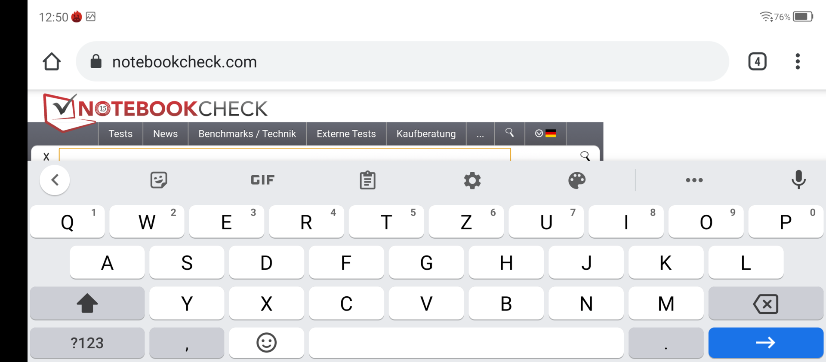Open the Tests menu item

click(x=120, y=134)
